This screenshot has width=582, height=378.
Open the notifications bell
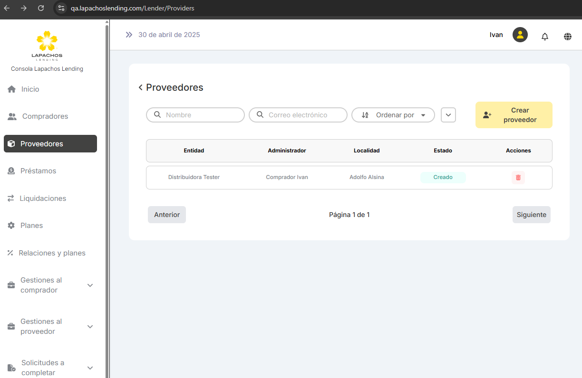point(545,36)
